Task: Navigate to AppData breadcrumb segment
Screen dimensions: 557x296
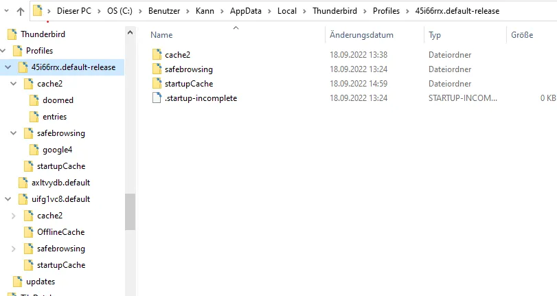Action: click(x=245, y=11)
